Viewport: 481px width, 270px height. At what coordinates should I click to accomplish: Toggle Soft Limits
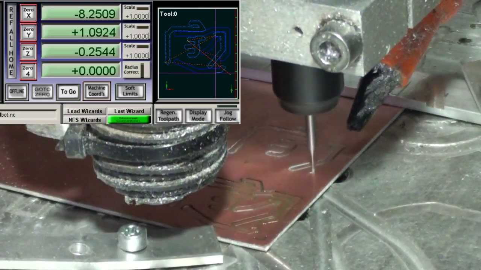130,91
